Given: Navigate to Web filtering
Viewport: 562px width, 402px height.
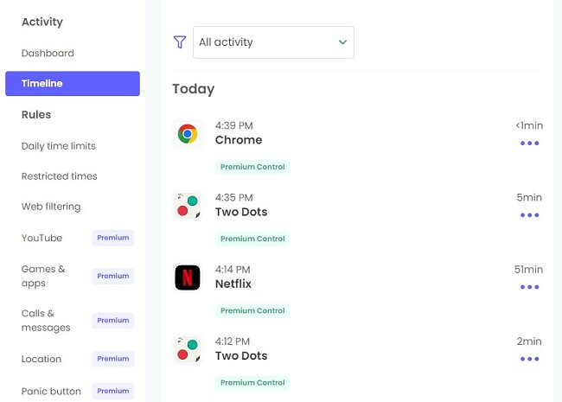Looking at the screenshot, I should [x=51, y=207].
